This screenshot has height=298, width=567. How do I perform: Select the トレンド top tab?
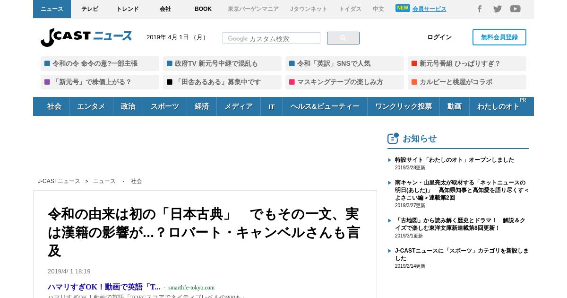click(128, 9)
